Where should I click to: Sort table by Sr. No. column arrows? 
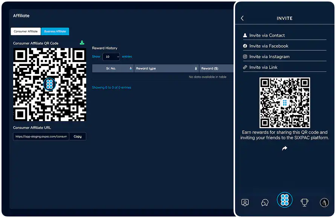[131, 68]
